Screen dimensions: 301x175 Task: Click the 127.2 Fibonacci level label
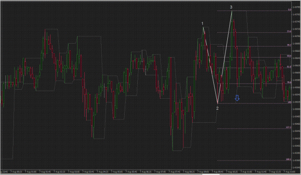[288, 127]
